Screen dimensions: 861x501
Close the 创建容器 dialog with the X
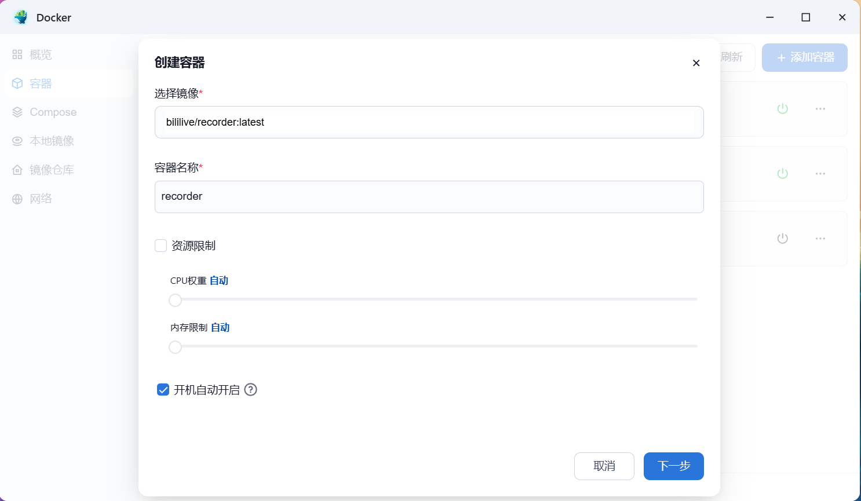pos(696,63)
